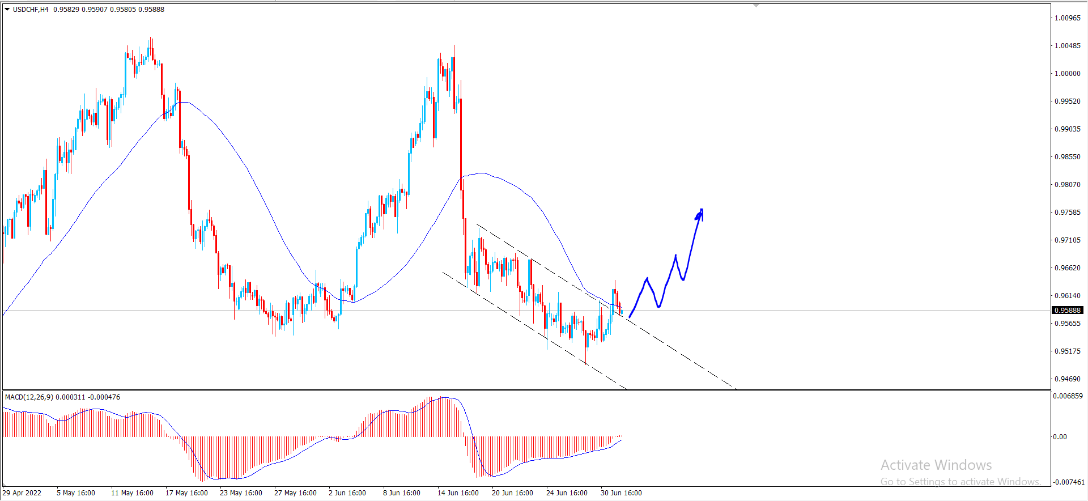
Task: Click the 0.98070 price axis label
Action: pos(1067,184)
